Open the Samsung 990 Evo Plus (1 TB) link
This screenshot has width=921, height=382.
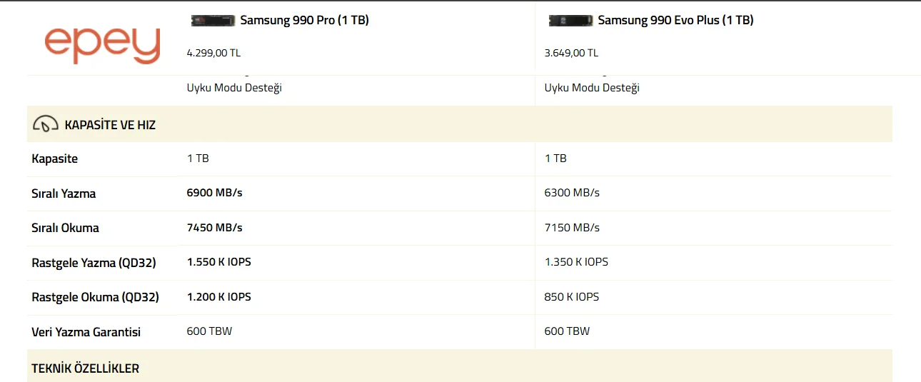pyautogui.click(x=675, y=21)
